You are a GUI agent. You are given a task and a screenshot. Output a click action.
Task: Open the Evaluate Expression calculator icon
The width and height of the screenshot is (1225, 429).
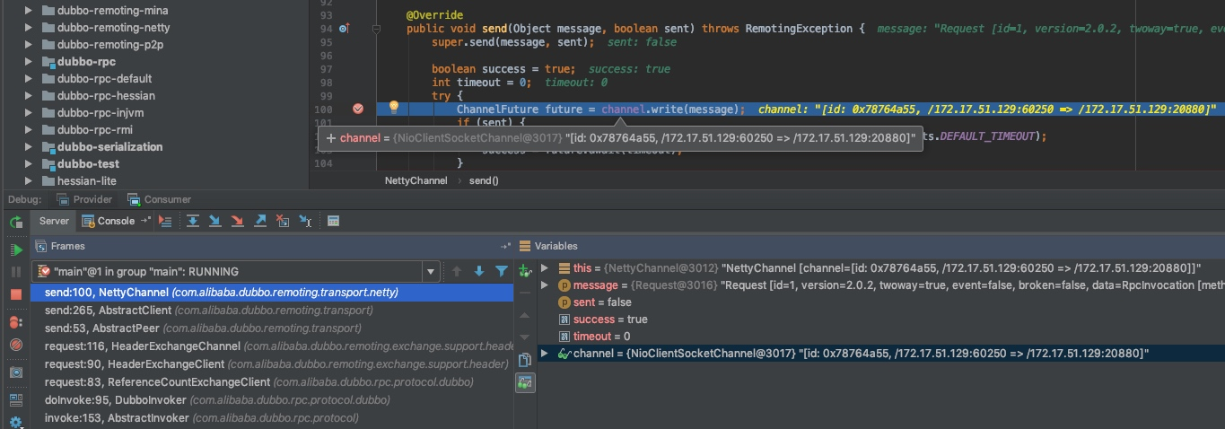click(333, 221)
